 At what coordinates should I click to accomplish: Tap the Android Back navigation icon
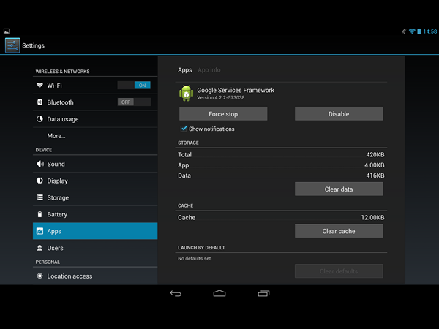click(176, 293)
